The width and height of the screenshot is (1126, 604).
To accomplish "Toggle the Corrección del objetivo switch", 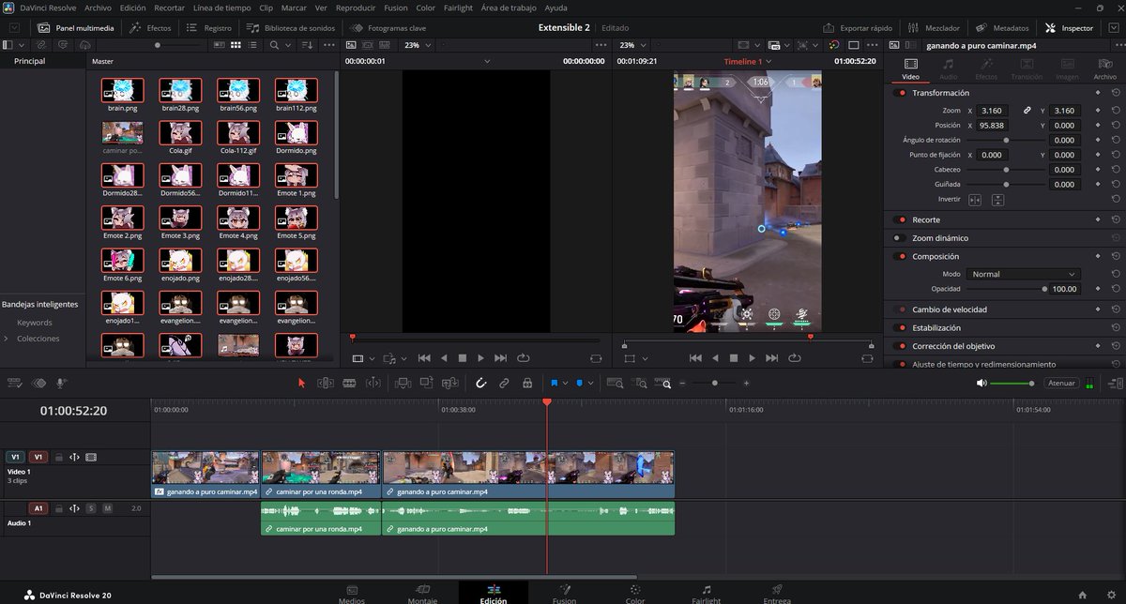I will (x=902, y=346).
